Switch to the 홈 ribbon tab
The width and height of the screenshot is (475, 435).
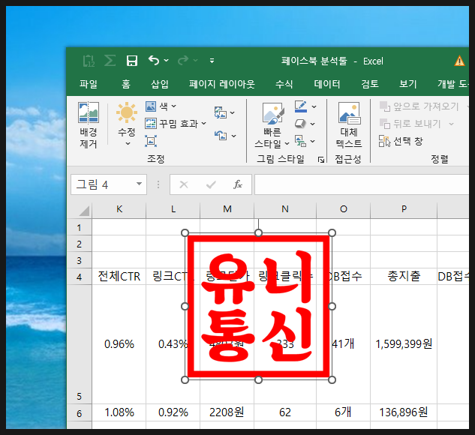[126, 84]
